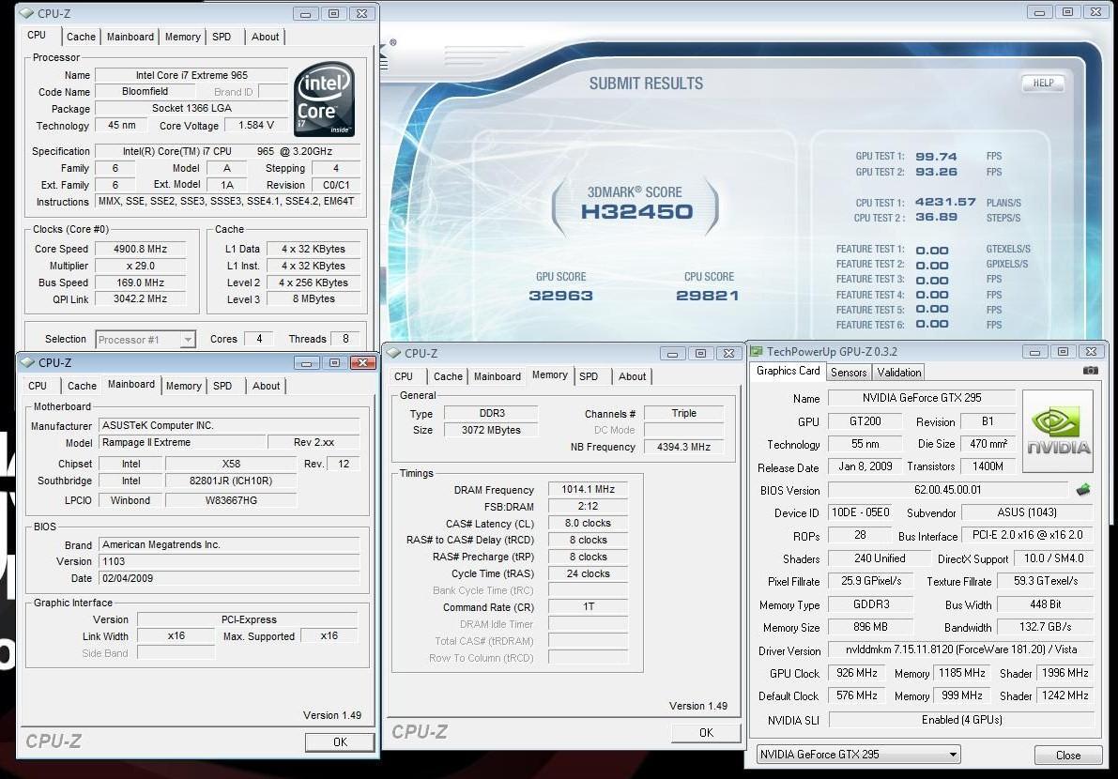The image size is (1118, 779).
Task: Click the BIOS save chip icon in GPU-Z
Action: click(1083, 490)
